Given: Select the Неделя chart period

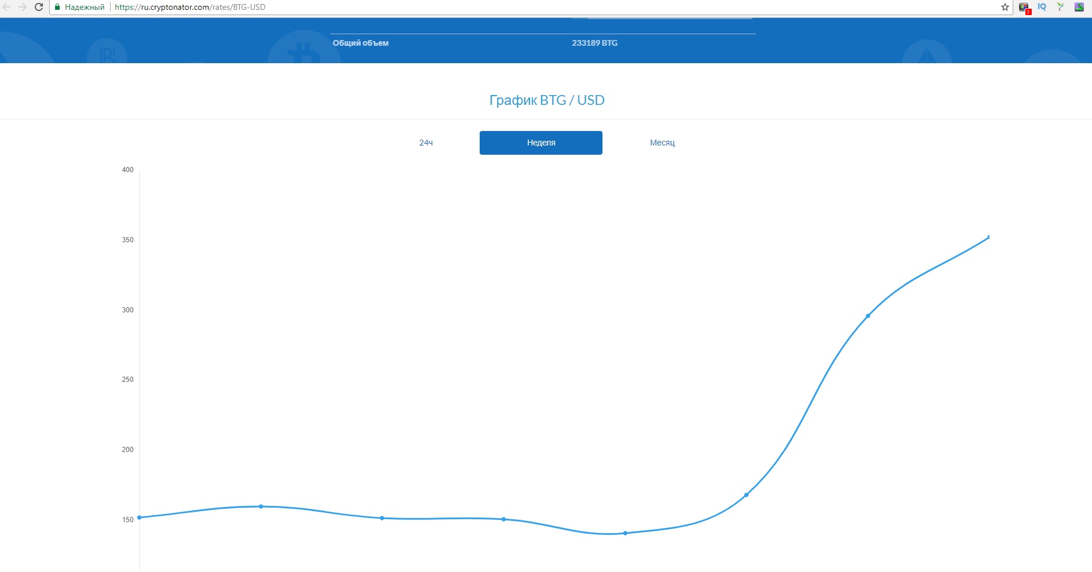Looking at the screenshot, I should tap(541, 143).
